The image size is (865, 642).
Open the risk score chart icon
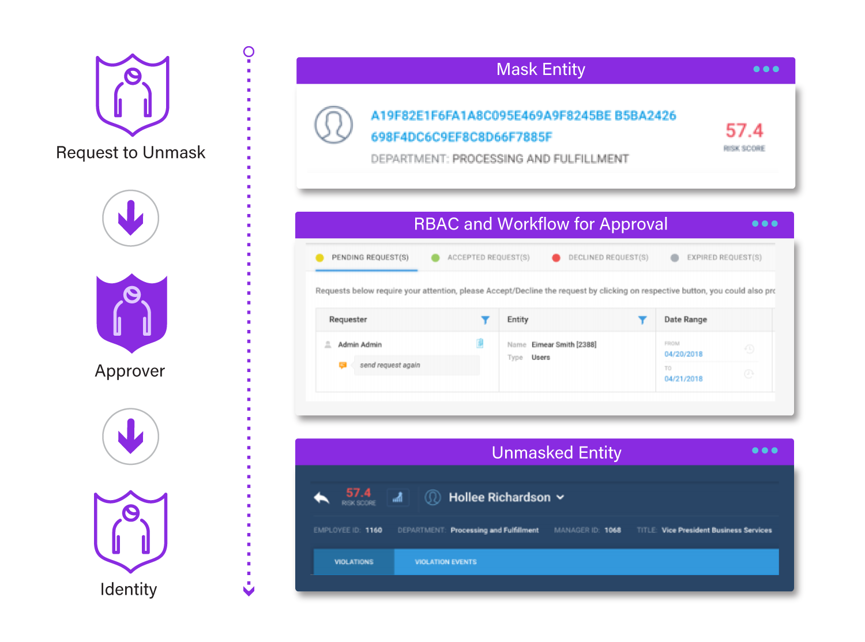click(397, 497)
